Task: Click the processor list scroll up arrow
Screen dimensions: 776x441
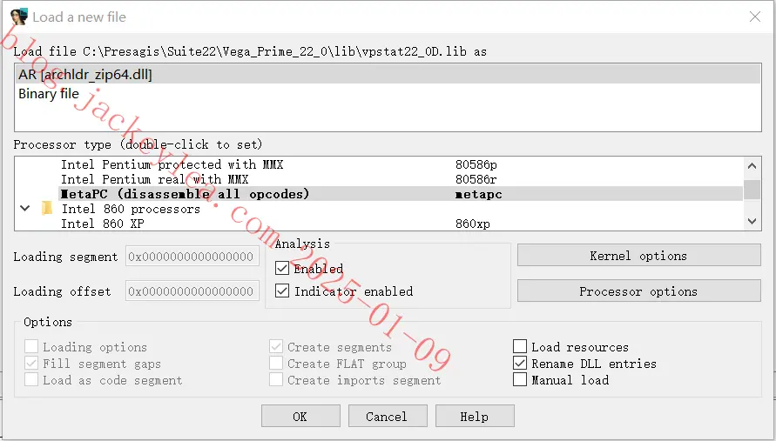Action: point(752,165)
